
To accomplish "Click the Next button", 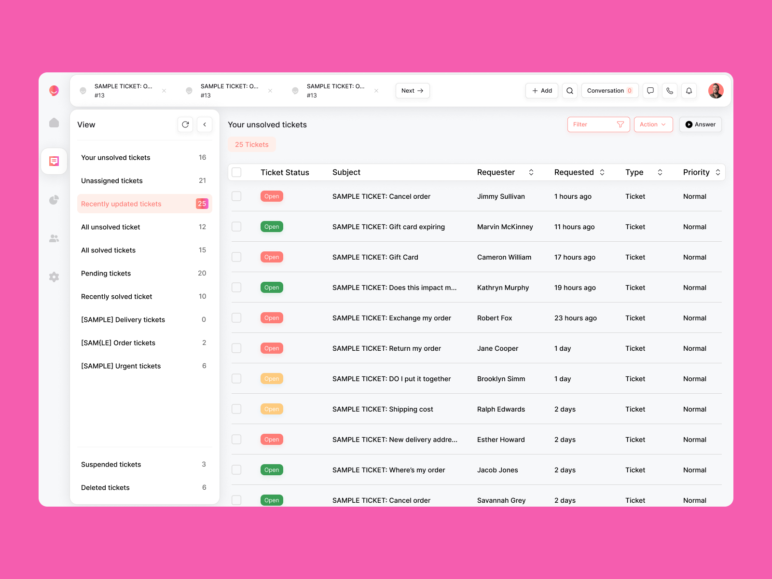I will (x=413, y=91).
